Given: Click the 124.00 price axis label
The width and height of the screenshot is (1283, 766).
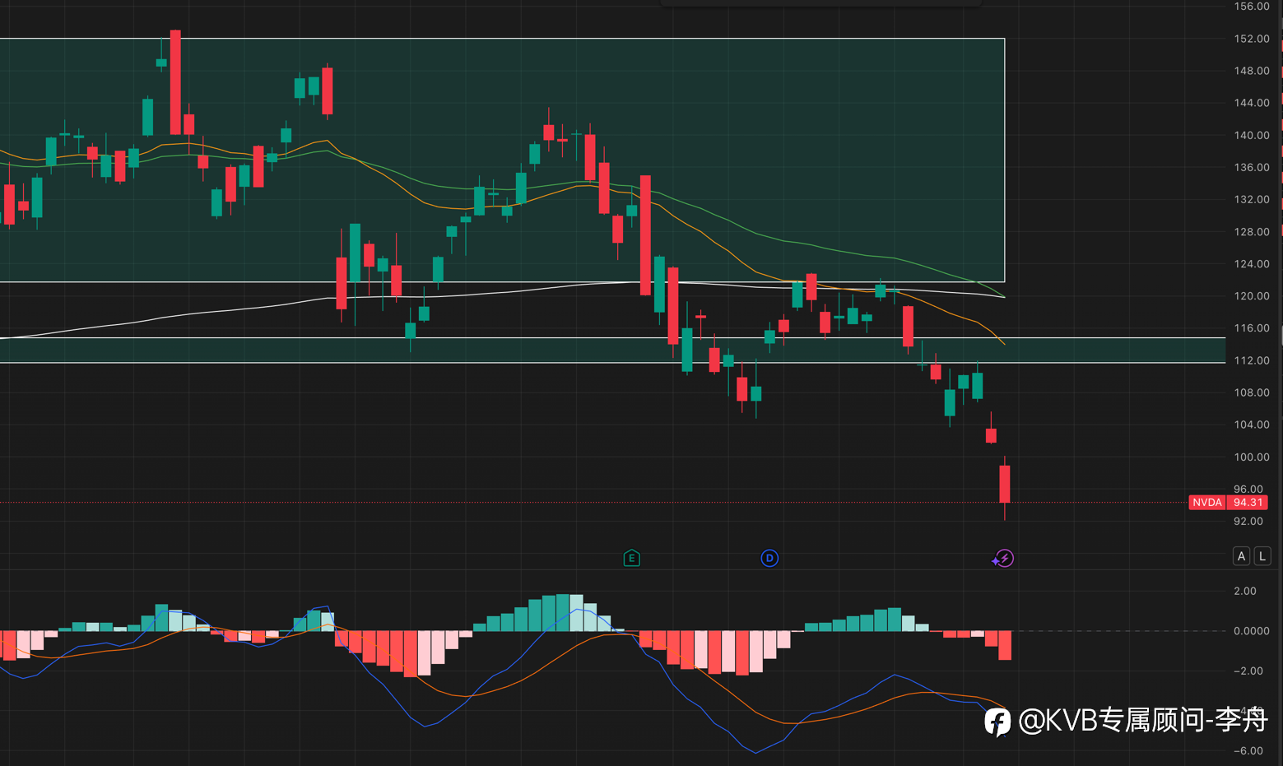Looking at the screenshot, I should 1252,264.
